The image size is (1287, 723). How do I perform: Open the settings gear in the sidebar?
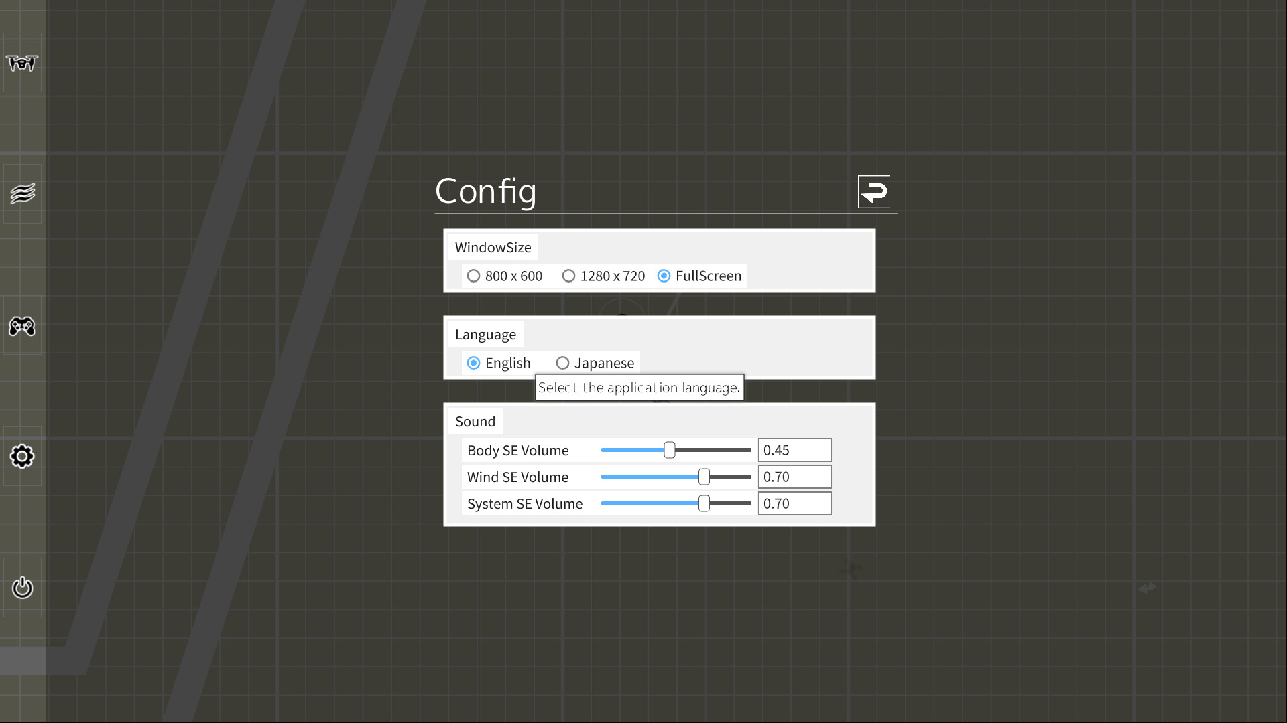(22, 456)
